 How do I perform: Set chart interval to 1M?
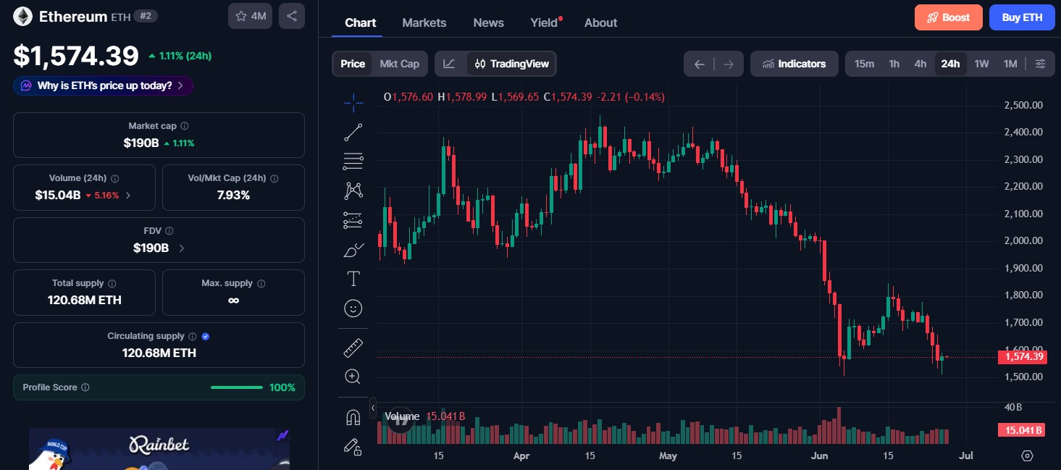(1010, 64)
